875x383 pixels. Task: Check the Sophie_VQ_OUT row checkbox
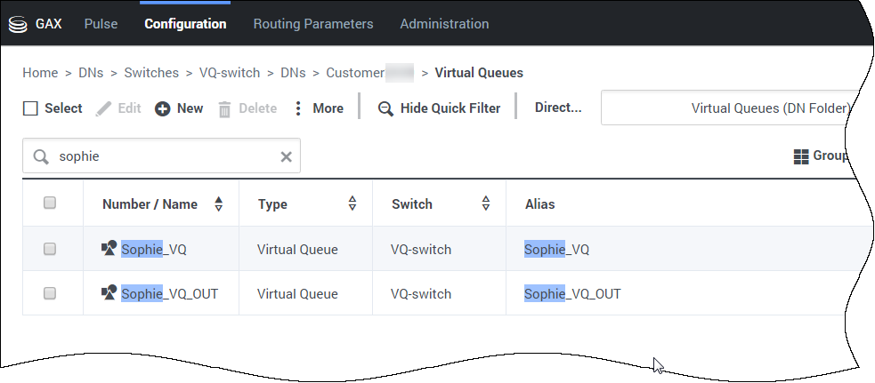pyautogui.click(x=50, y=293)
